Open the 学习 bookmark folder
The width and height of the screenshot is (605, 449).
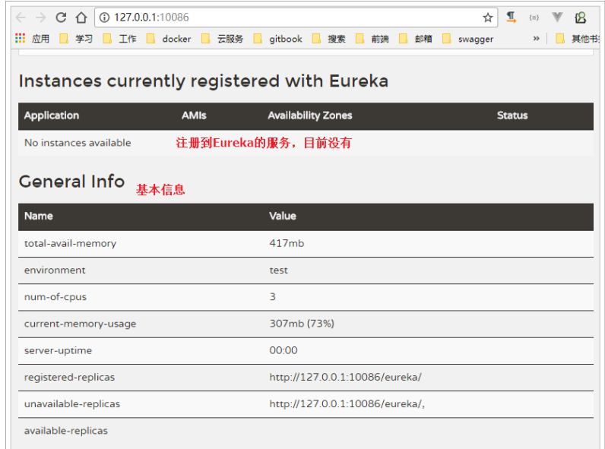[76, 39]
